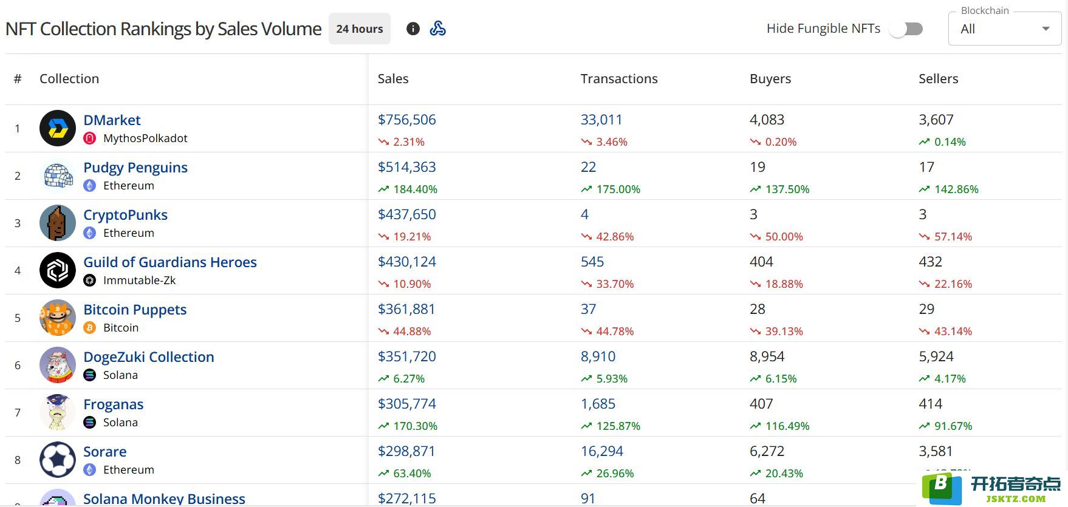Click the Bitcoin Puppets avatar
The image size is (1068, 507).
(58, 318)
